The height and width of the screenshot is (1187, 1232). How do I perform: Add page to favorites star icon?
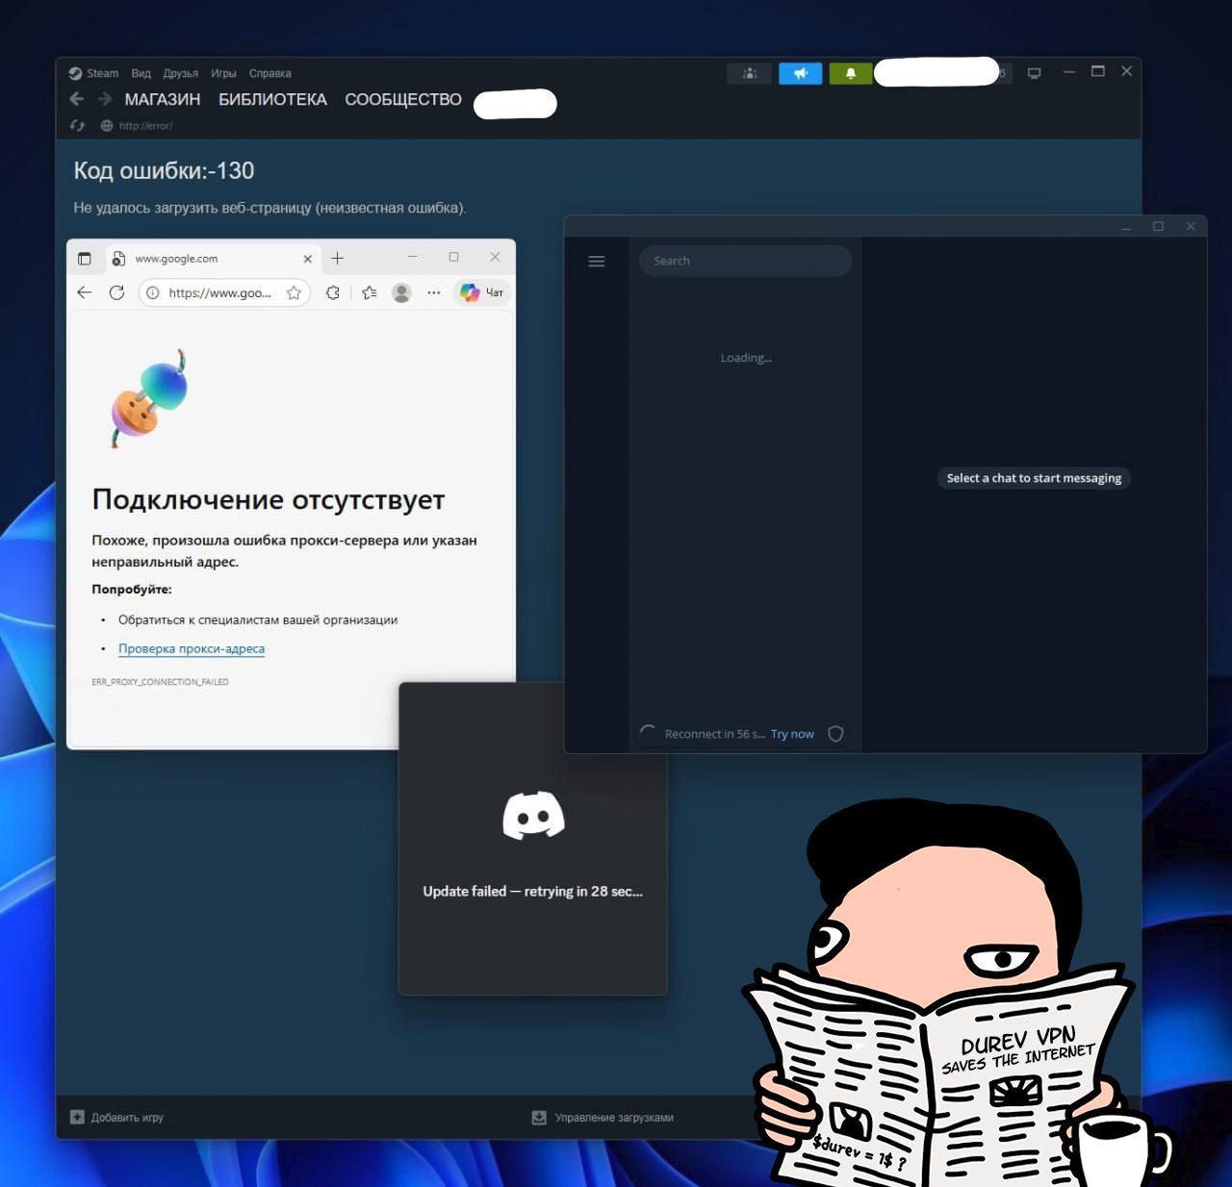click(x=294, y=292)
